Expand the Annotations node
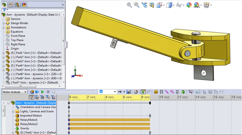242x135 pixels. pos(3,28)
